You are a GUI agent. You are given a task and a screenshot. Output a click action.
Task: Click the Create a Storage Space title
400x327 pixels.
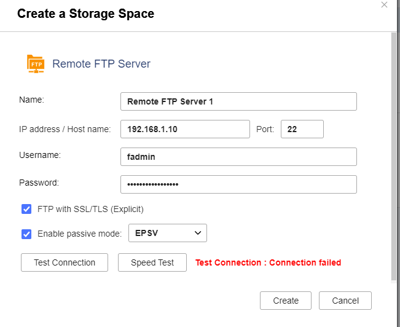click(x=85, y=14)
